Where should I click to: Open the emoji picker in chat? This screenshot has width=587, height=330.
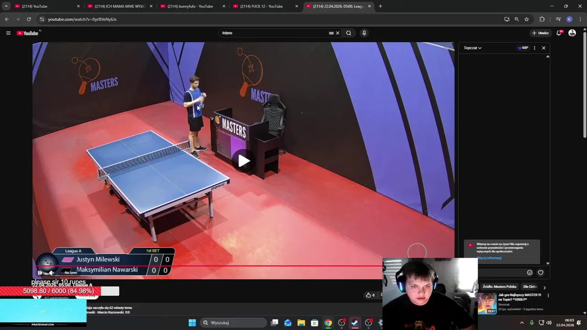point(530,273)
